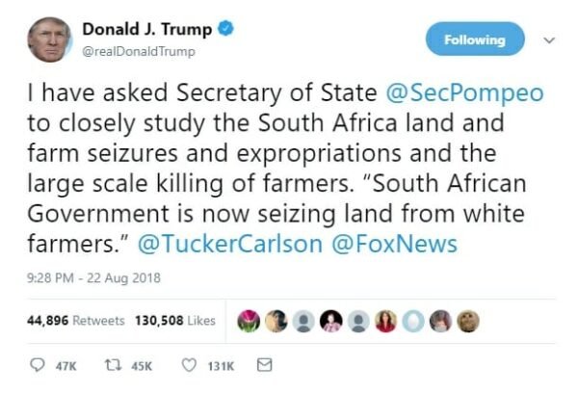Open the @SecPompeo mention link

pyautogui.click(x=464, y=92)
